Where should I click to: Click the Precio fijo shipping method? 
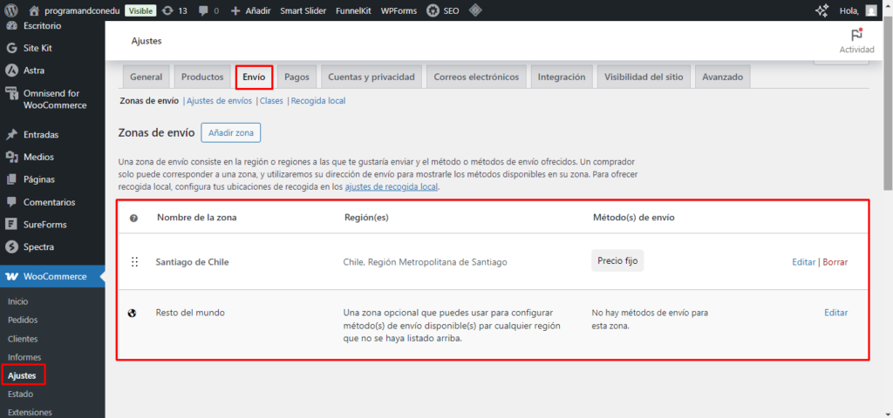(617, 260)
